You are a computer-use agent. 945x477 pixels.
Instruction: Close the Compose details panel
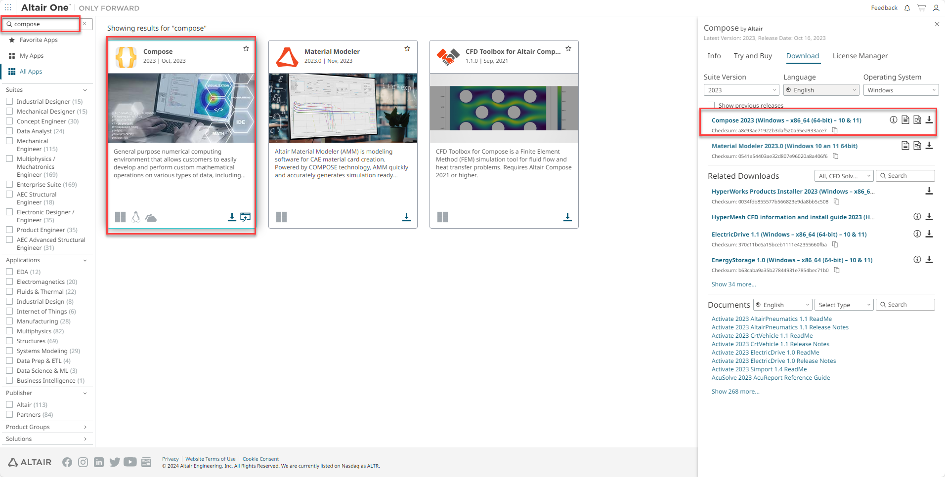937,24
